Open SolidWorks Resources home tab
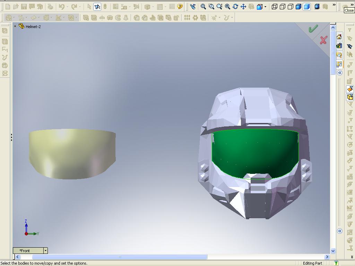This screenshot has width=355, height=266. point(339,37)
